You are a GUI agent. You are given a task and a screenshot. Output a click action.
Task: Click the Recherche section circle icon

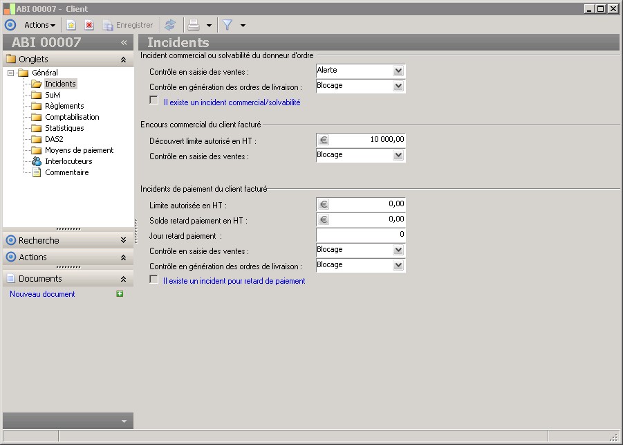point(11,240)
